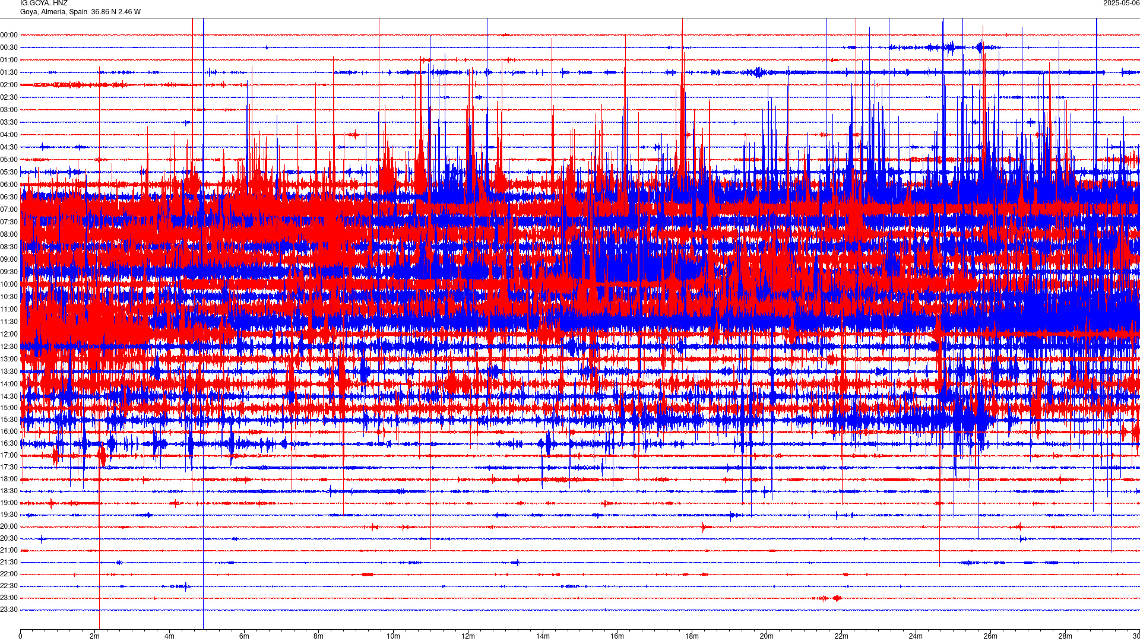Click the 14m tick on time axis
Screen dimensions: 1140x641
coord(543,636)
